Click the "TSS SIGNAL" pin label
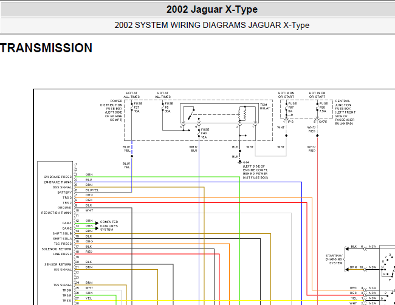 pyautogui.click(x=63, y=285)
